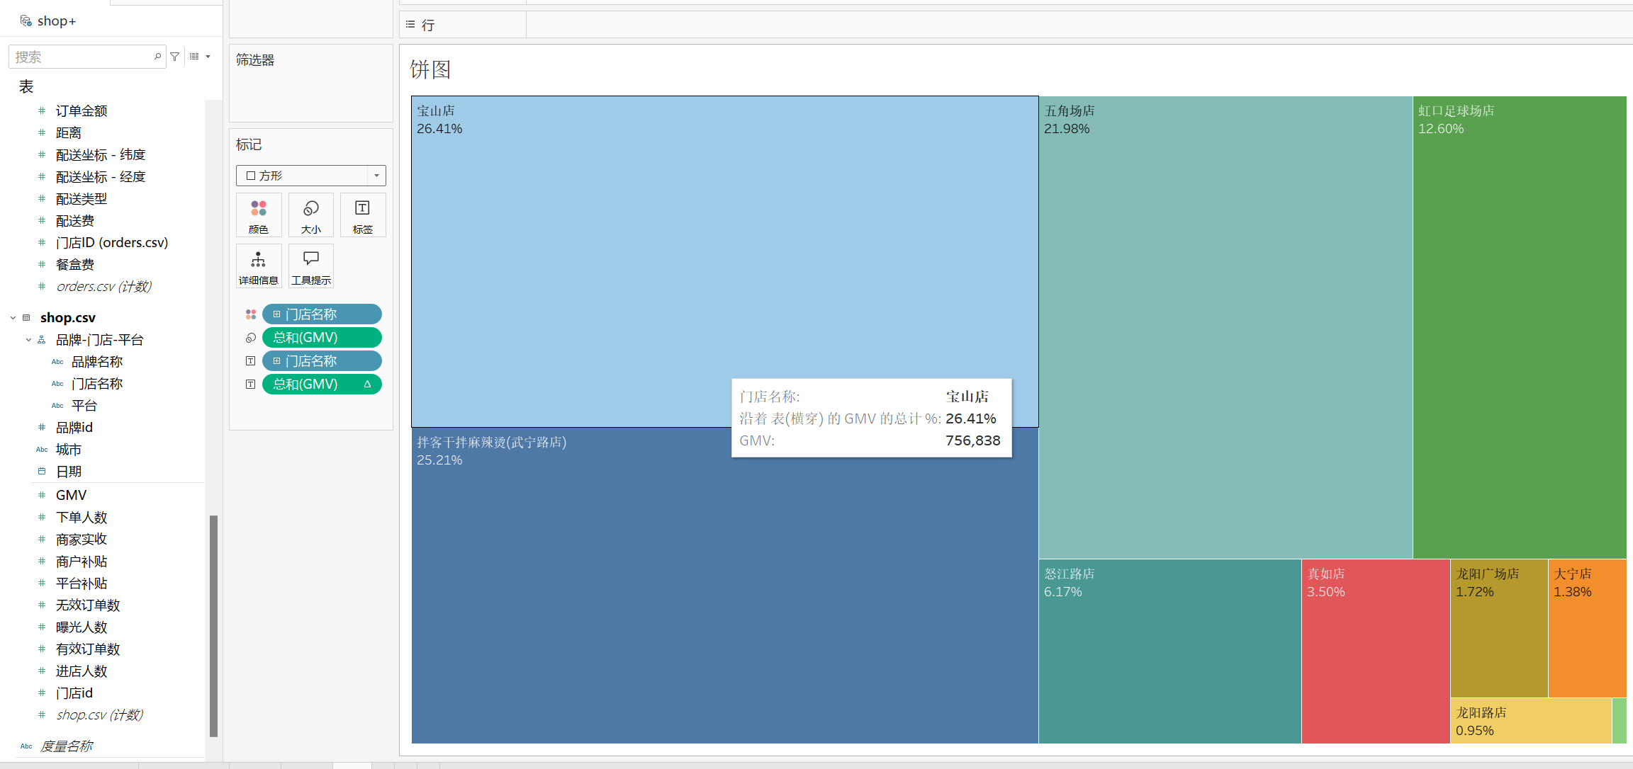Select the GMV measure field
1633x769 pixels.
71,495
